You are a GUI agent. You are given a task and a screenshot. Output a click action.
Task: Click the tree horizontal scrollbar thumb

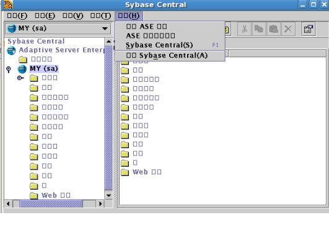click(51, 203)
